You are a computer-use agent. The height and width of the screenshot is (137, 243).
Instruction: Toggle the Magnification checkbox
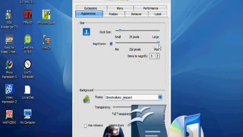pos(111,44)
